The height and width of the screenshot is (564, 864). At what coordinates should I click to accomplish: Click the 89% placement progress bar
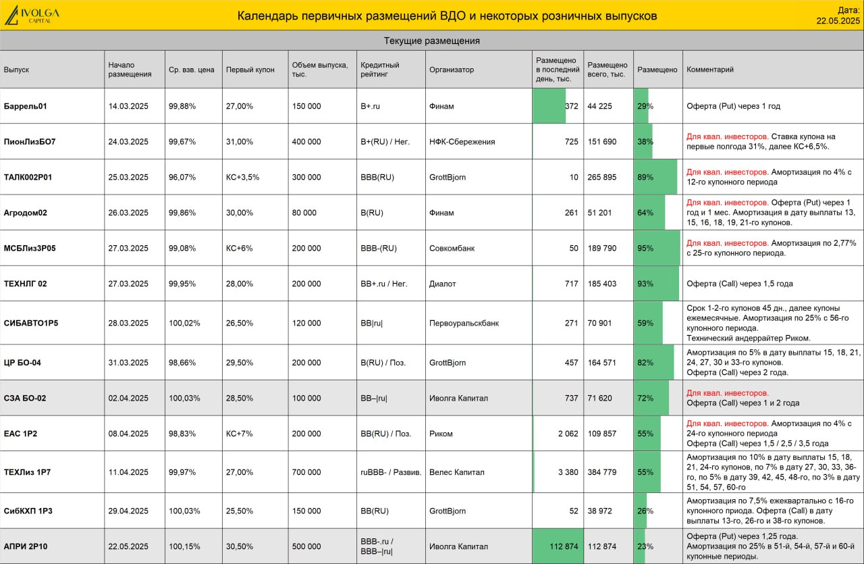tap(656, 178)
